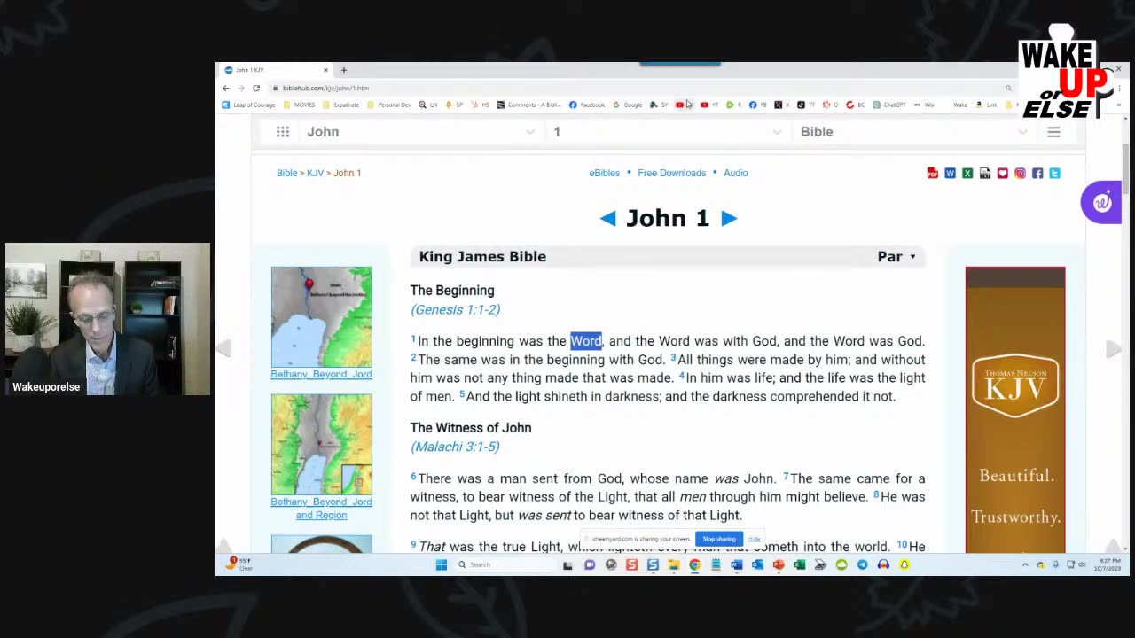Open the Twitter share icon

coord(1054,173)
